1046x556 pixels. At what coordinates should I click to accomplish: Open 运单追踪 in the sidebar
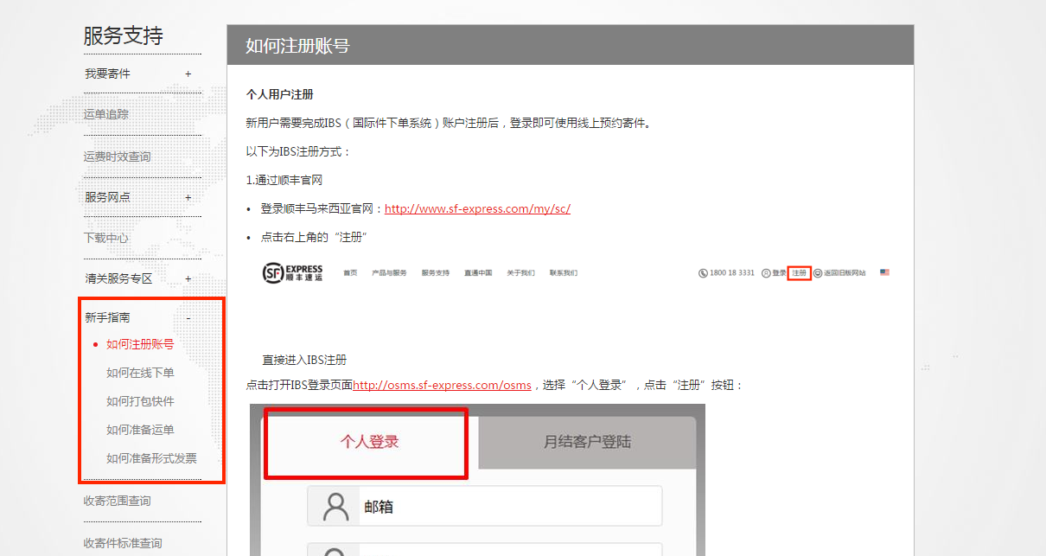click(x=106, y=114)
